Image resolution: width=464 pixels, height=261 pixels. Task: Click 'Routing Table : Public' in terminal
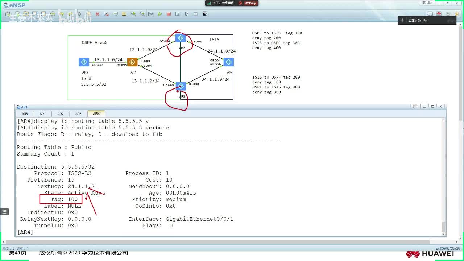[54, 147]
